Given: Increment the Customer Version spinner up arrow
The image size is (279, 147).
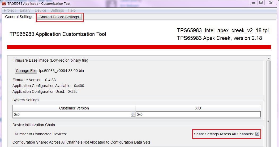Looking at the screenshot, I should click(133, 113).
